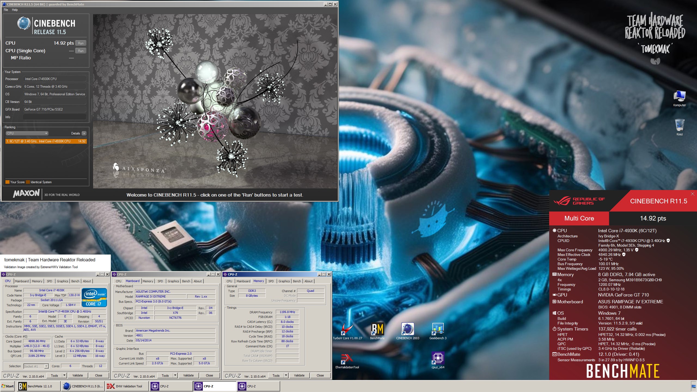Click the Info input field in Cinebench
697x392 pixels.
[54, 117]
